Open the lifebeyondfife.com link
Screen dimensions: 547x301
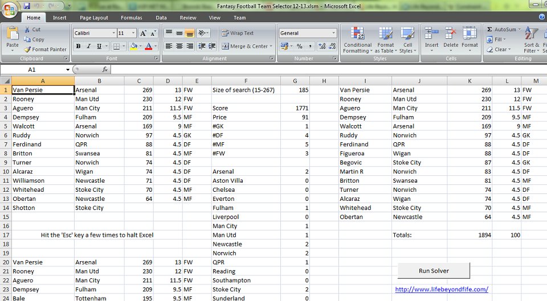coord(442,289)
